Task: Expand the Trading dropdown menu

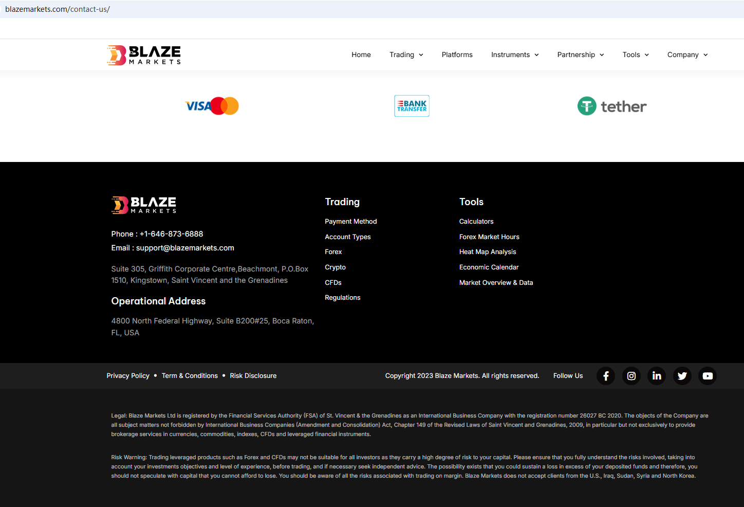Action: (x=406, y=55)
